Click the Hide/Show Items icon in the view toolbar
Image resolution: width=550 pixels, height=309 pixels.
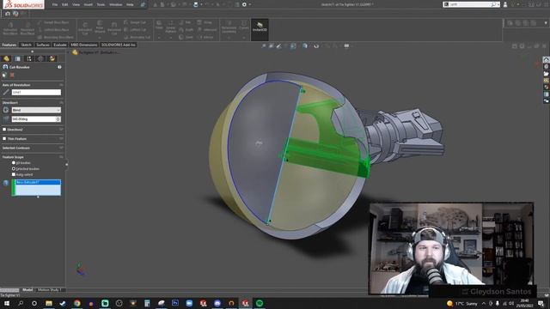click(x=316, y=45)
